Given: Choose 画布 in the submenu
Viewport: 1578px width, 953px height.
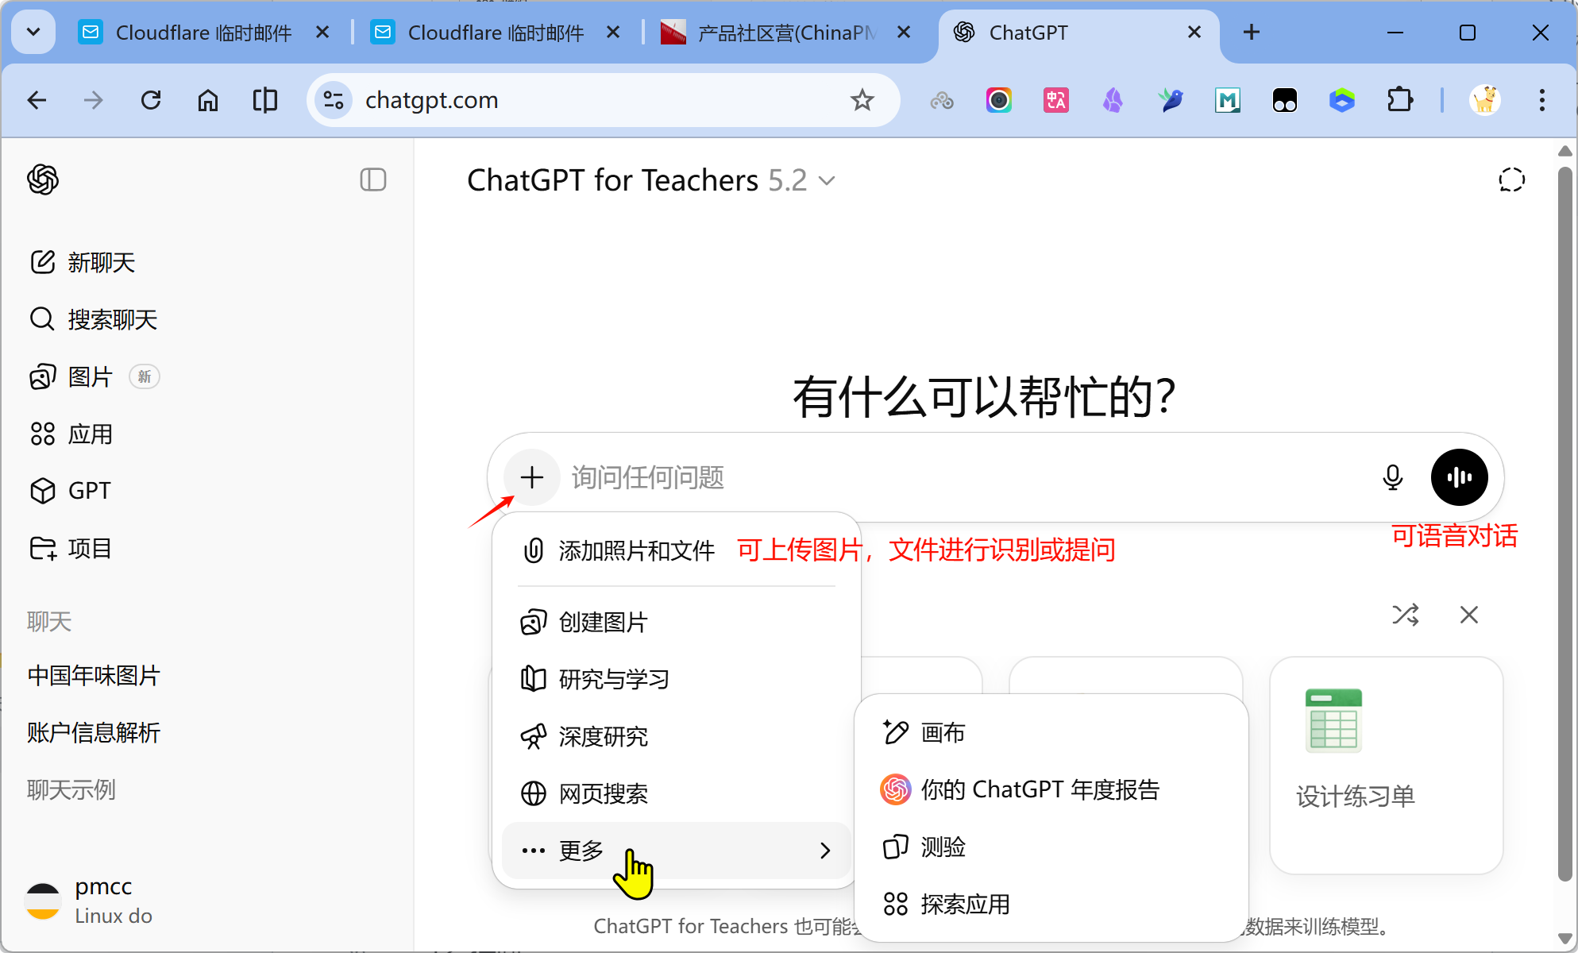Looking at the screenshot, I should [943, 732].
